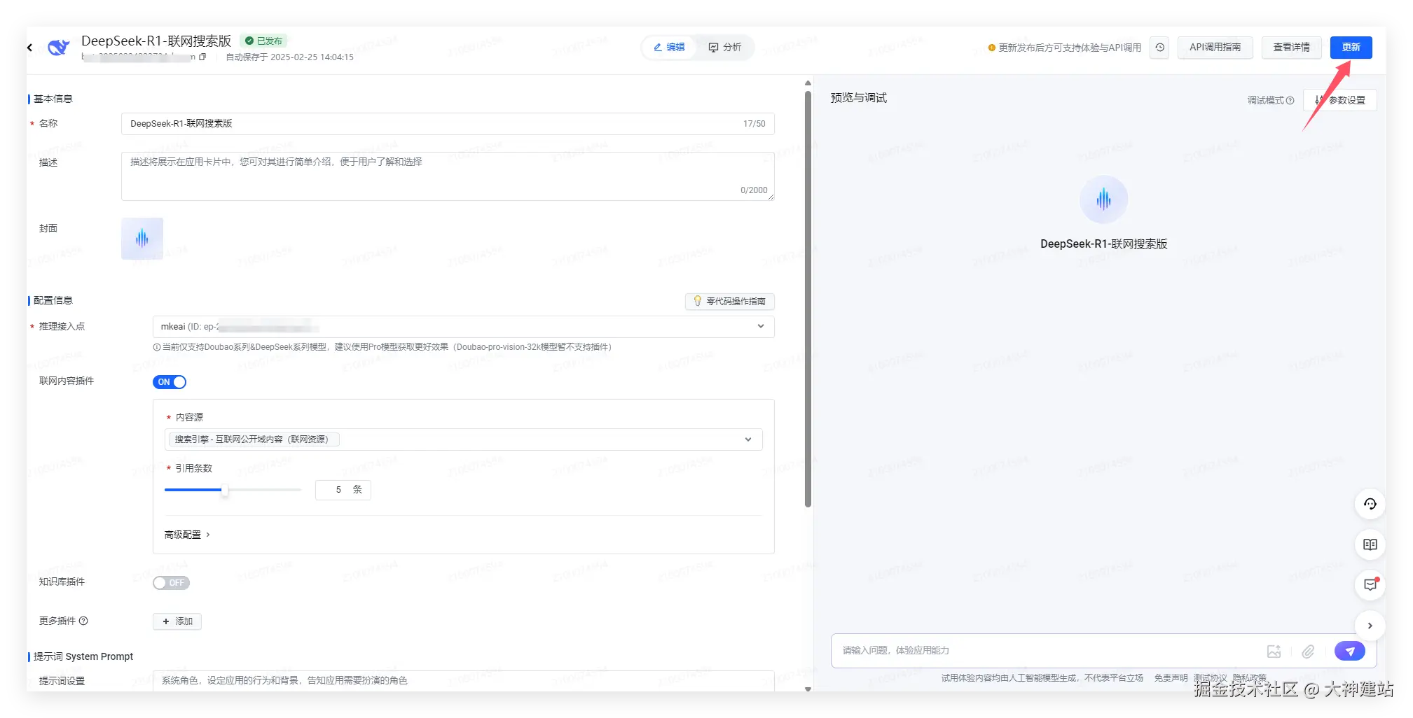This screenshot has width=1413, height=718.
Task: Click the 预览与调试 heading
Action: 859,98
